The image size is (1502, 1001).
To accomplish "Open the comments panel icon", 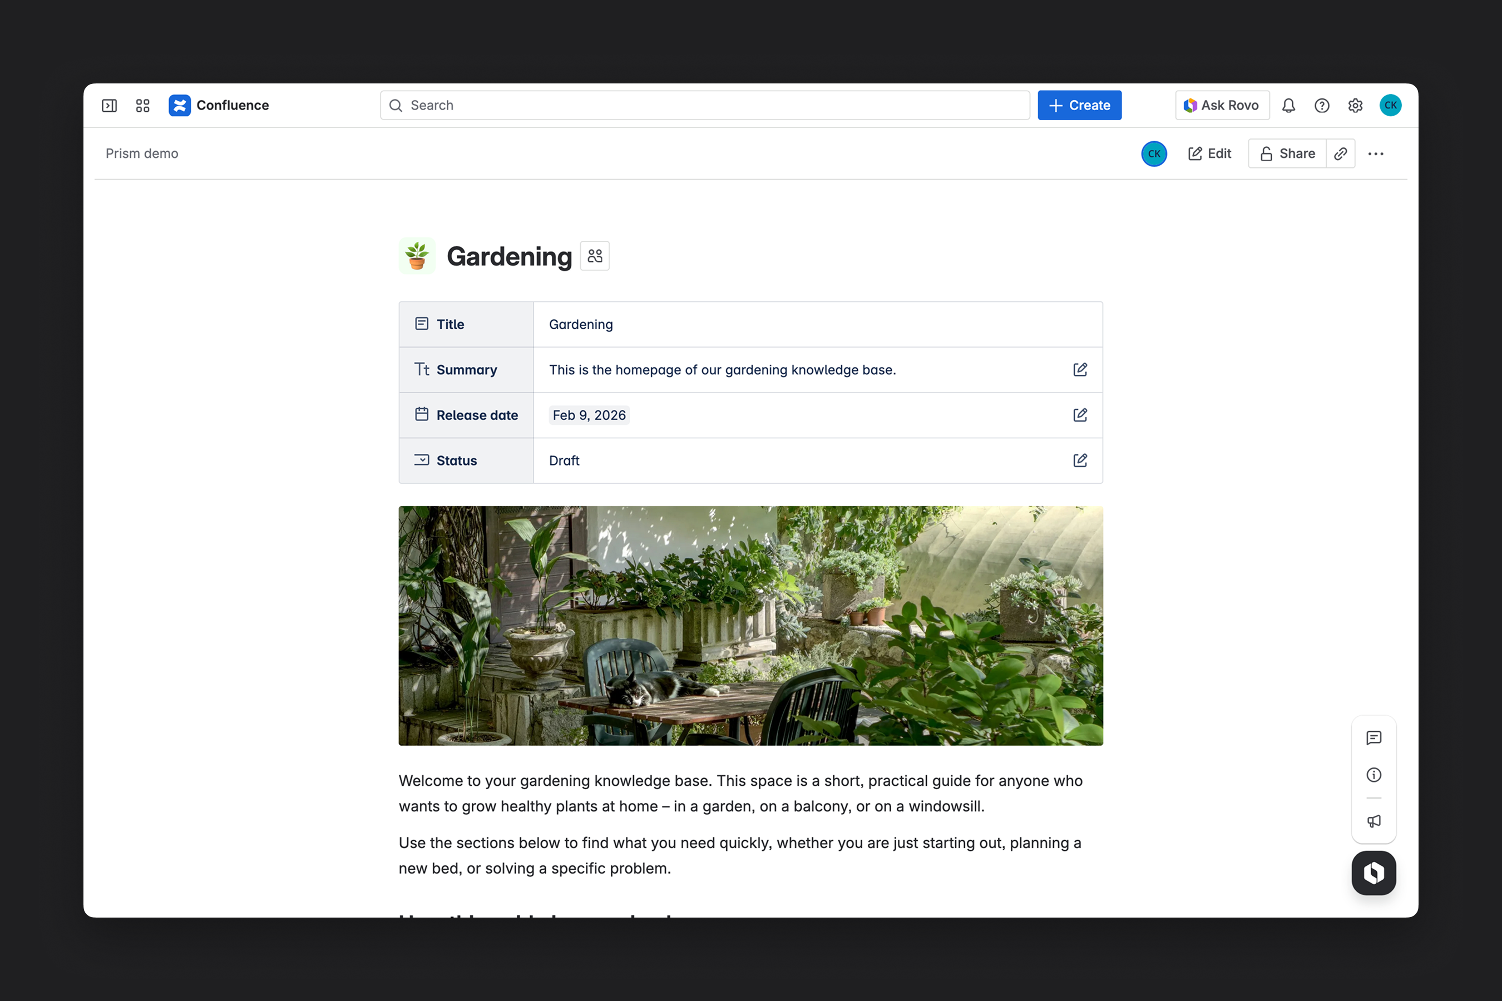I will pyautogui.click(x=1373, y=738).
